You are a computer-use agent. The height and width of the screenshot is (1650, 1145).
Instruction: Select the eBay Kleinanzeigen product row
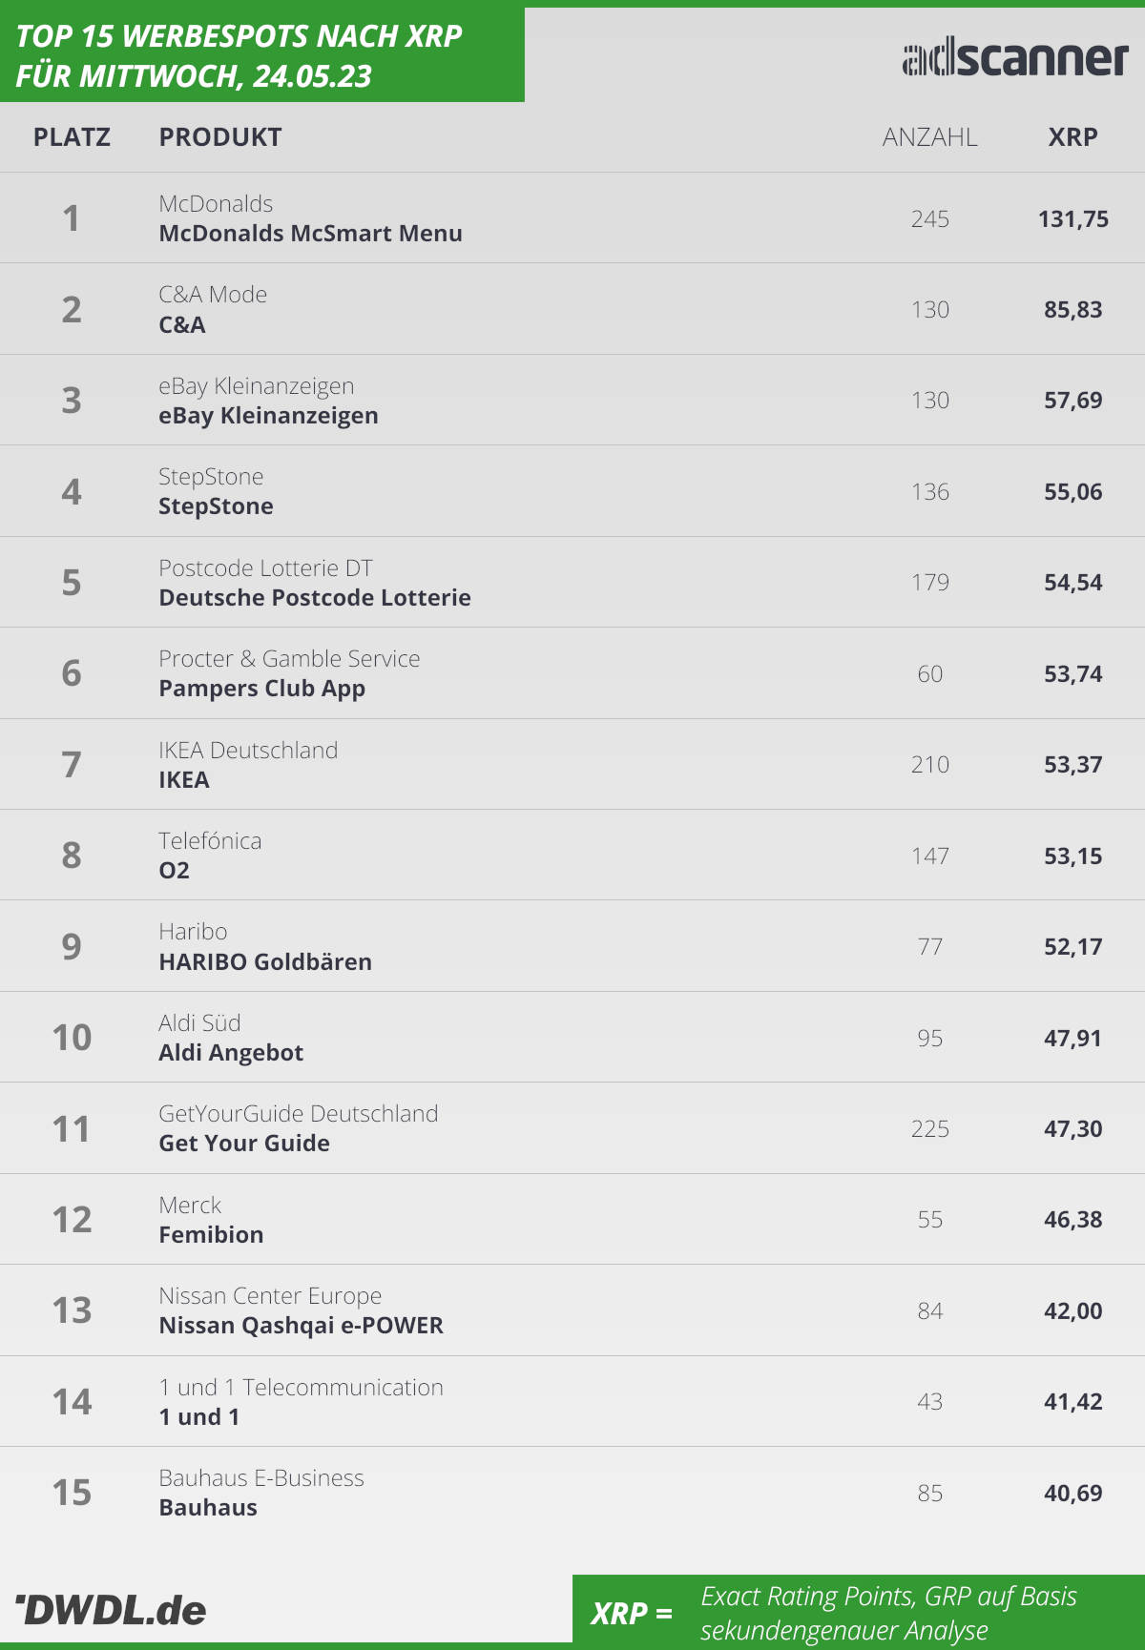point(572,401)
